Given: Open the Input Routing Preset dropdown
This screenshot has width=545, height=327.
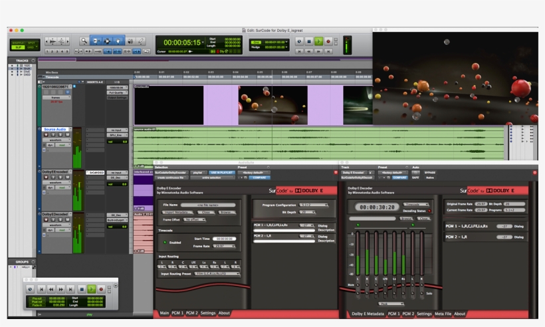Looking at the screenshot, I should pyautogui.click(x=217, y=273).
